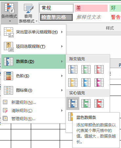Select 项目选取规则(T) menu entry
Viewport: 121px width, 148px height.
pos(33,46)
